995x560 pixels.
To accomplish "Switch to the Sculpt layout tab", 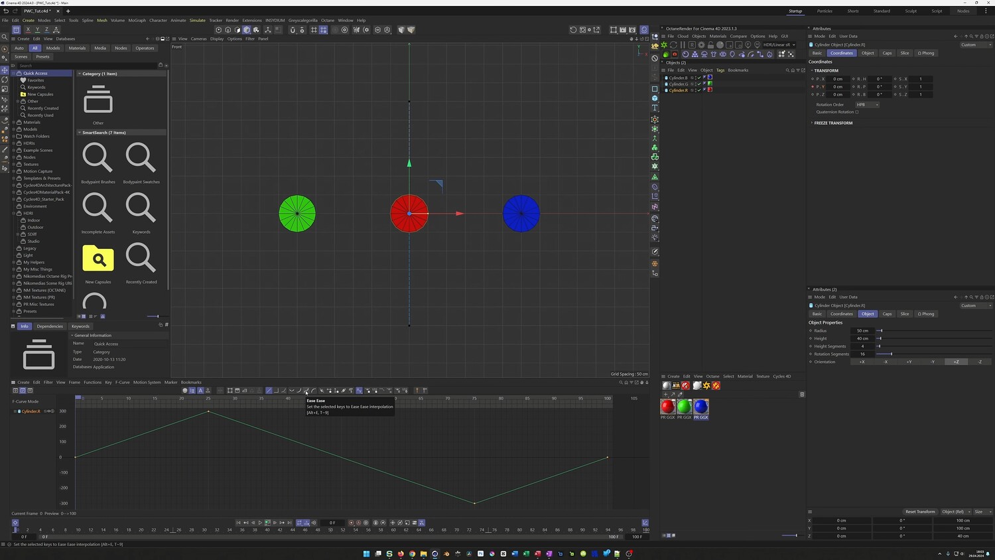I will click(x=911, y=11).
